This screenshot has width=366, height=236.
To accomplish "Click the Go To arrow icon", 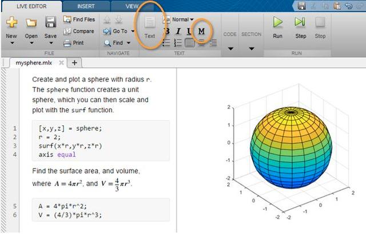I will [x=107, y=31].
